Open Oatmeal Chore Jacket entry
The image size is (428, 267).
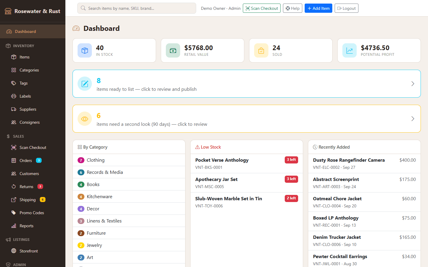pos(364,202)
